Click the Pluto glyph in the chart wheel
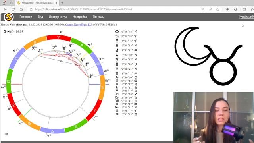The height and width of the screenshot is (143, 254). [91, 76]
